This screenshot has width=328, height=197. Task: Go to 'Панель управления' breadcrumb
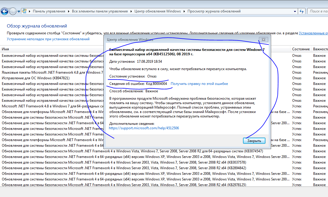(49, 11)
